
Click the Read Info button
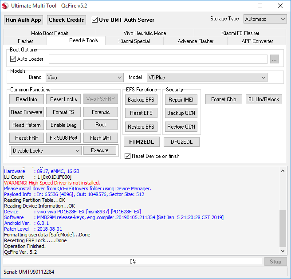(x=27, y=99)
